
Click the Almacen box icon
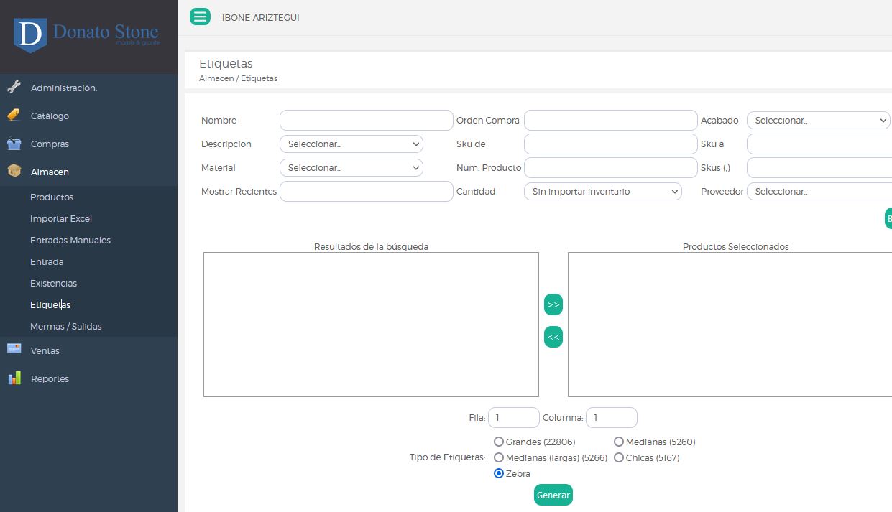pos(14,172)
